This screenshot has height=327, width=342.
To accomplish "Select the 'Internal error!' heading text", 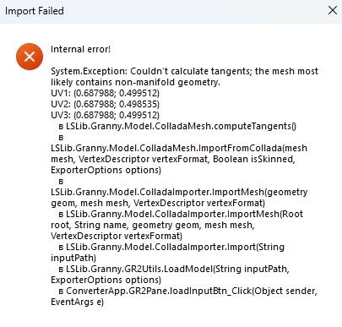I will tap(80, 49).
